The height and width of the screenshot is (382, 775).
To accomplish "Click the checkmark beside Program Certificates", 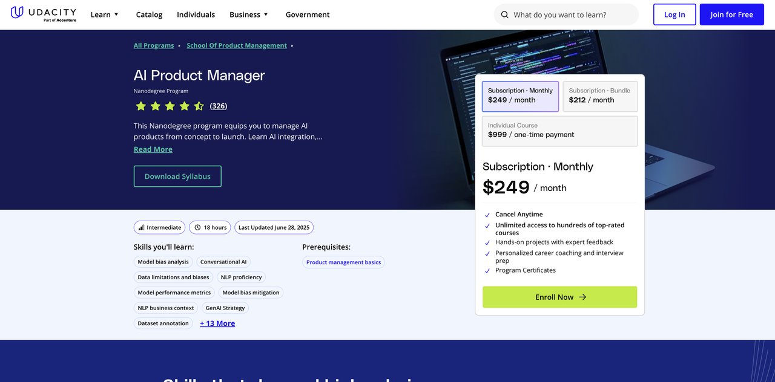I will (487, 271).
